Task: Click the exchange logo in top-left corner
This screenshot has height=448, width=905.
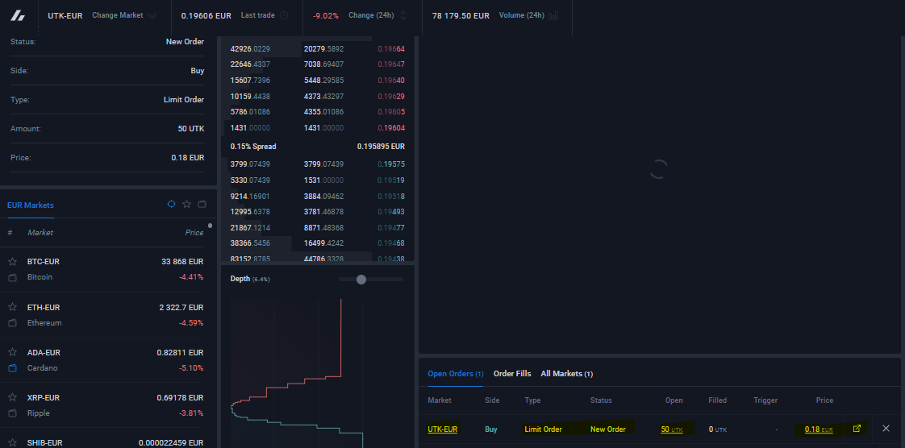Action: 18,15
